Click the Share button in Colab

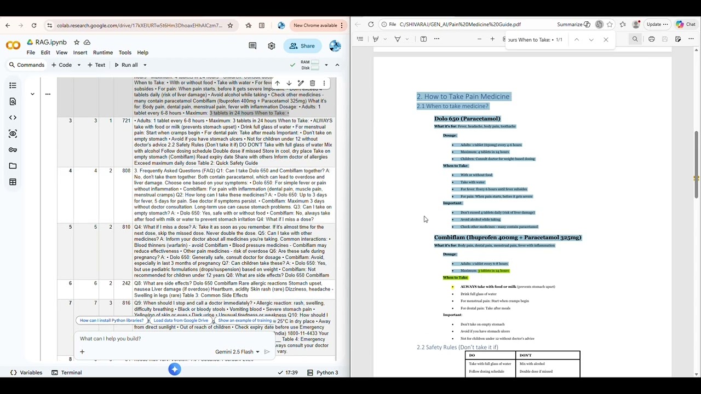[302, 46]
